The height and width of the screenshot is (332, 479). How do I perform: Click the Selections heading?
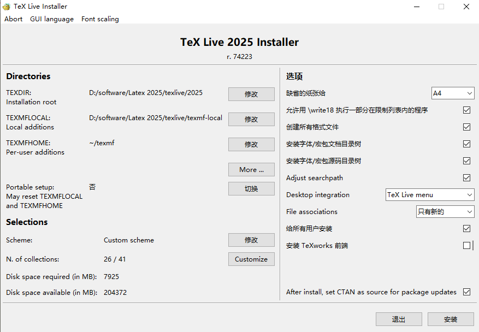[x=27, y=222]
